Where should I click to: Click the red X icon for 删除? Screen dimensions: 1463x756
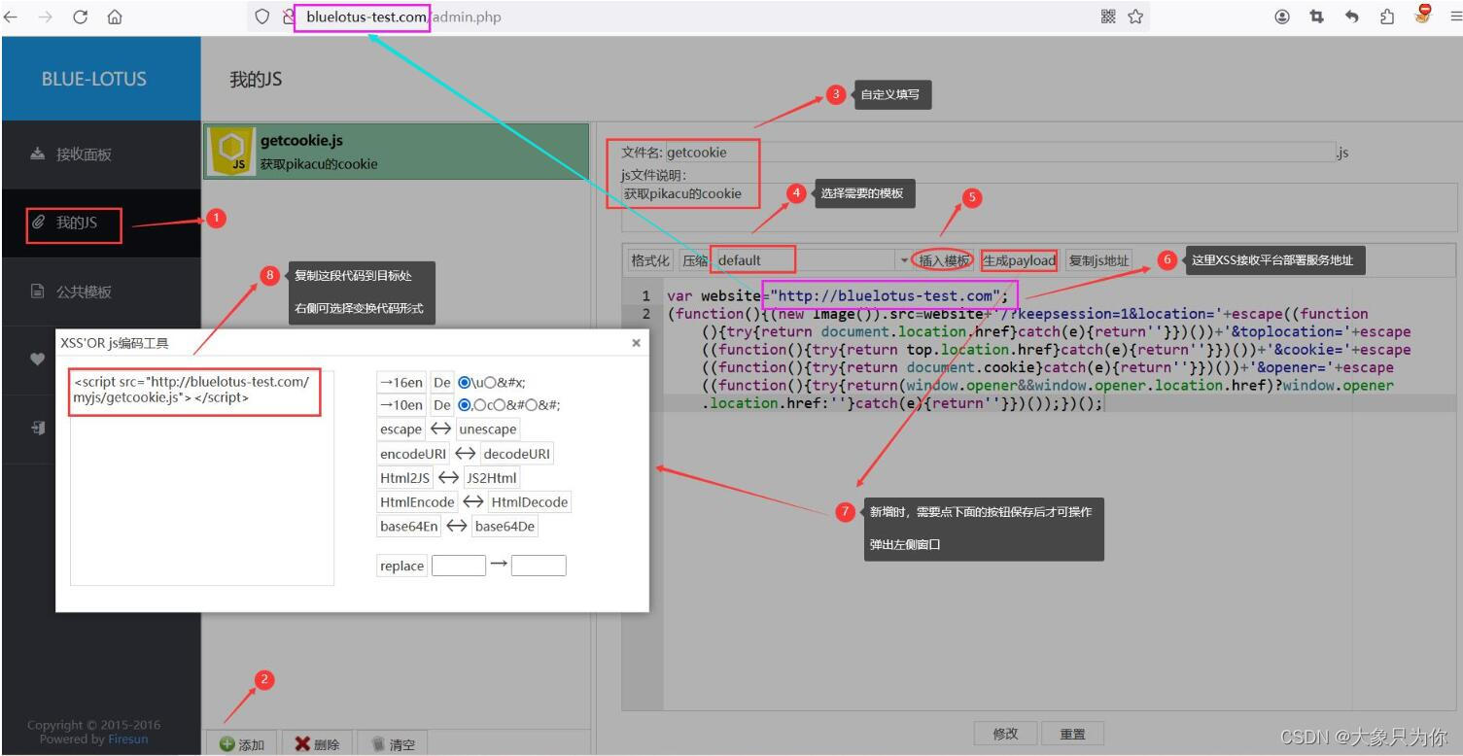coord(302,744)
